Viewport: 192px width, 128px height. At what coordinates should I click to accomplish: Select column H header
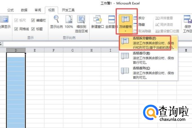click(x=91, y=50)
